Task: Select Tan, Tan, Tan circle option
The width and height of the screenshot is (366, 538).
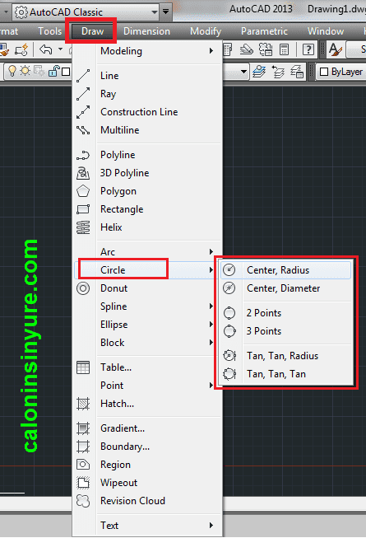Action: 286,374
